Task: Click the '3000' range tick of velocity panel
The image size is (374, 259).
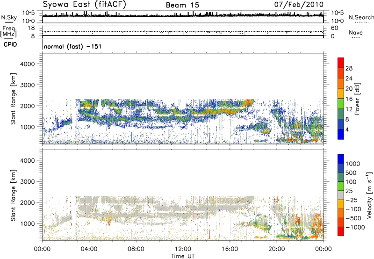Action: pos(27,181)
